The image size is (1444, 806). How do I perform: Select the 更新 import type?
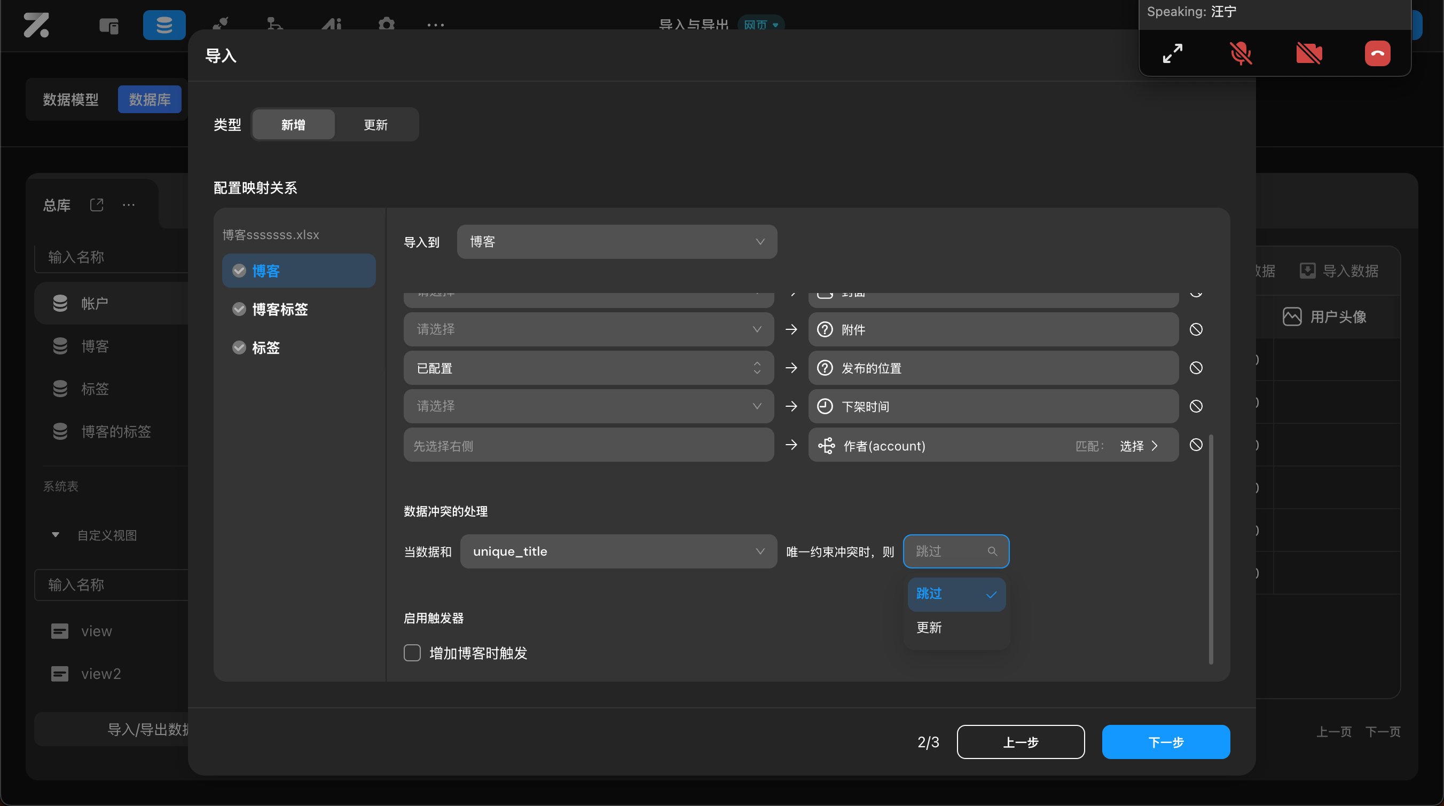(x=375, y=124)
